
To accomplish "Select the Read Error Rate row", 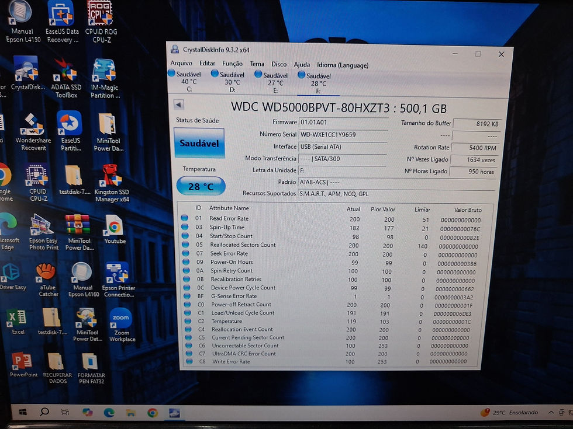I will [331, 219].
